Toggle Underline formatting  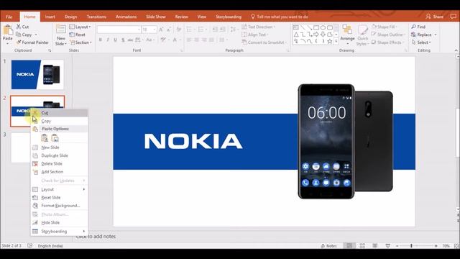coord(115,40)
